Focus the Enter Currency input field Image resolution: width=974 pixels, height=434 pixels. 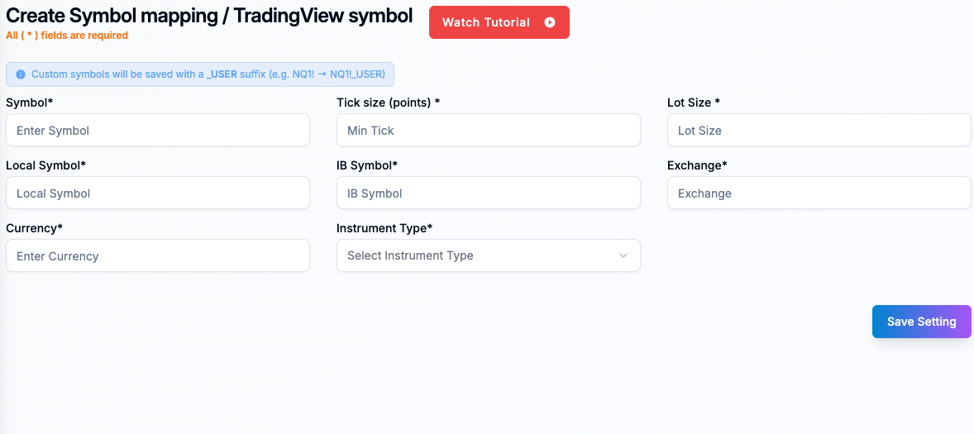pos(158,255)
